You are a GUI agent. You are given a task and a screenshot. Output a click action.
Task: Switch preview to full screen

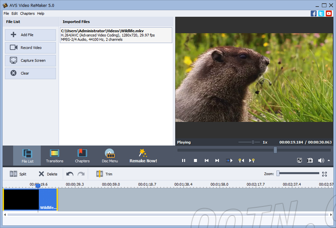coord(299,160)
